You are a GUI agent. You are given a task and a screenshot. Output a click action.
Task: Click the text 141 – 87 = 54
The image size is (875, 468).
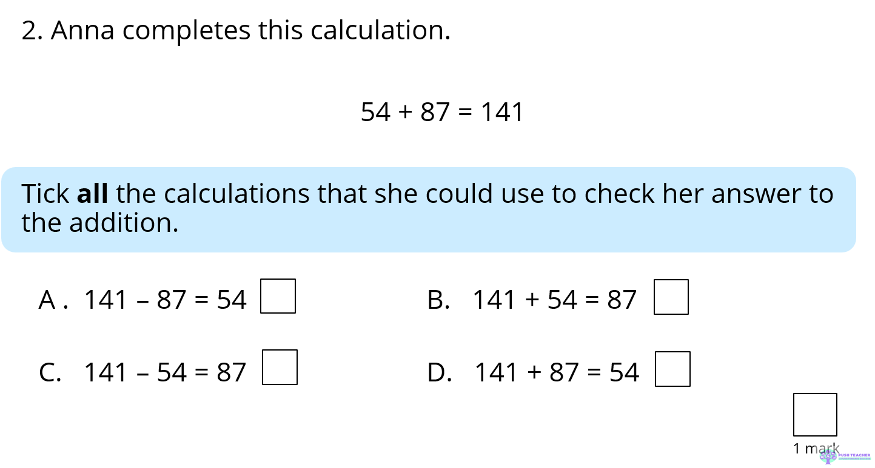166,300
